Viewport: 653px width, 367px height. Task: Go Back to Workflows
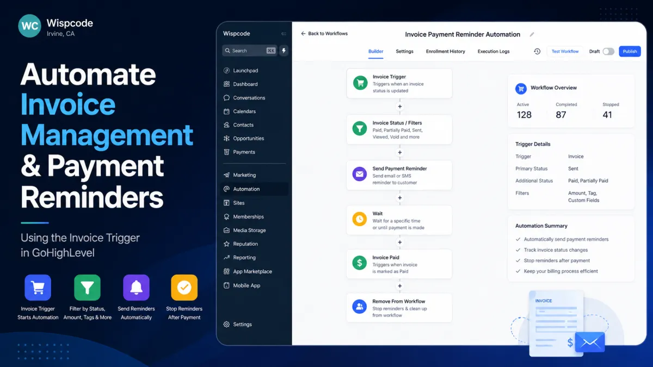coord(324,34)
